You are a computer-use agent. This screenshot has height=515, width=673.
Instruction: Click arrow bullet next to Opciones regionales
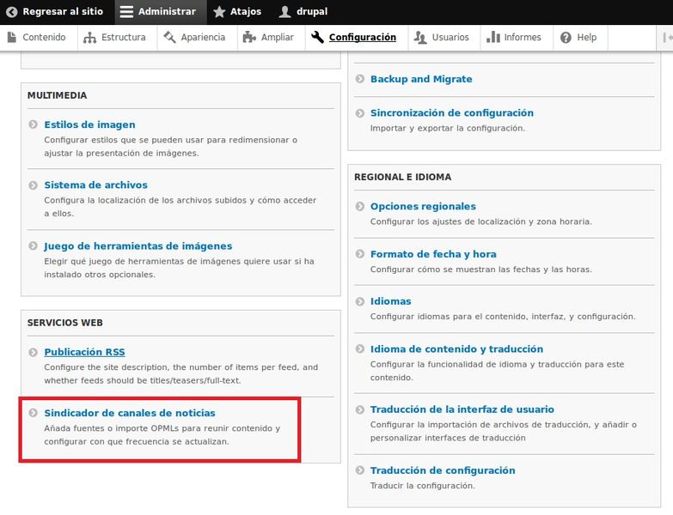pyautogui.click(x=360, y=207)
